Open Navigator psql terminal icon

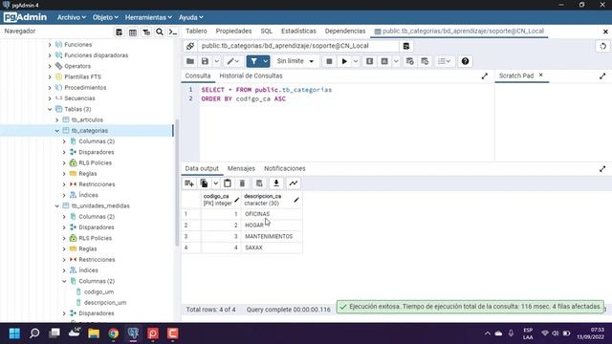(x=173, y=32)
